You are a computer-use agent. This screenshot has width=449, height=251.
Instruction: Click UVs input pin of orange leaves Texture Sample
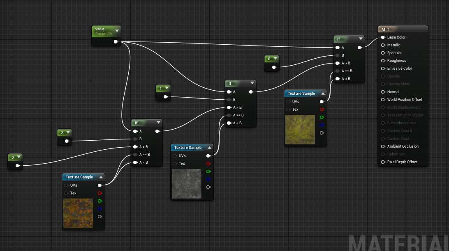(67, 185)
